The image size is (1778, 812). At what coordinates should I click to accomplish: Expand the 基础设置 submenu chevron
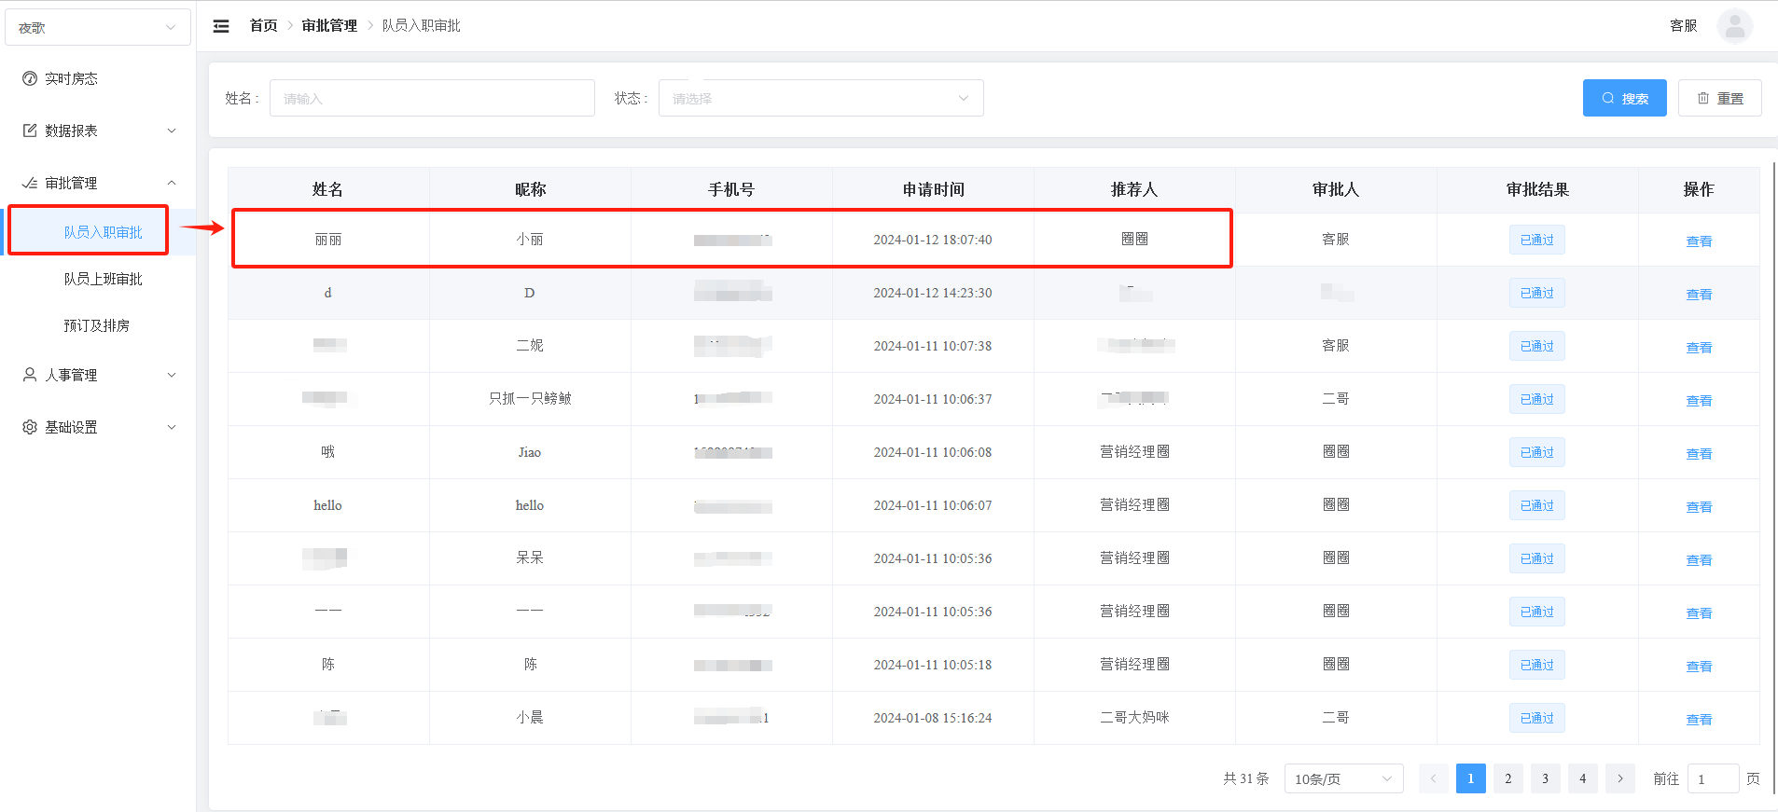tap(172, 427)
